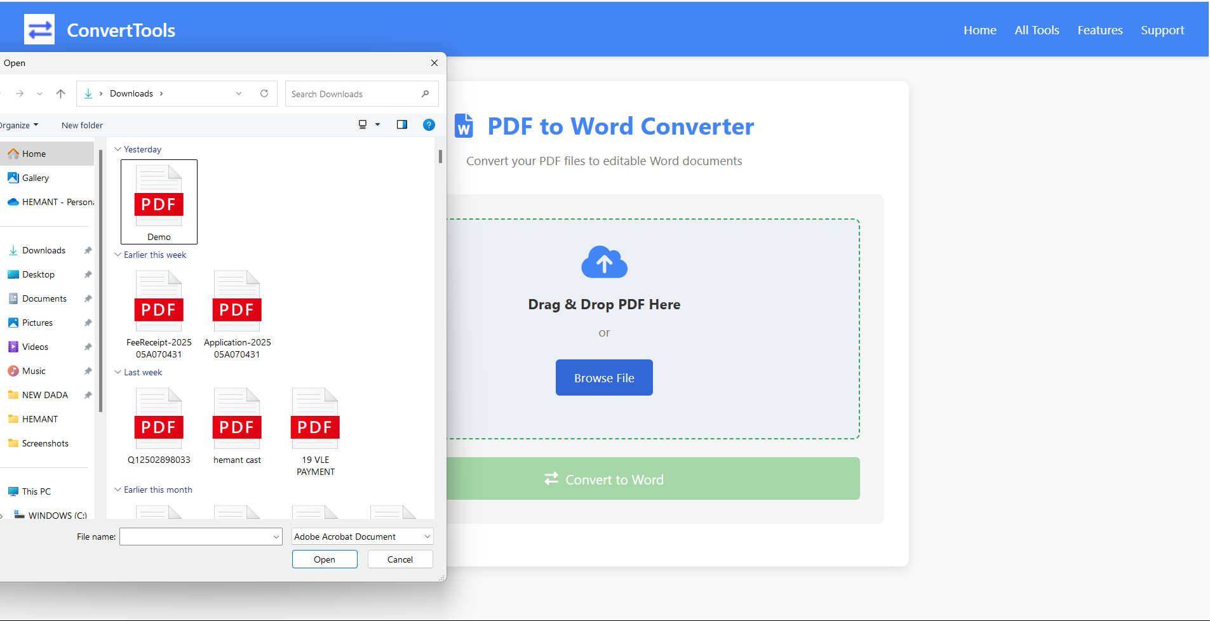Cancel the Open dialog
1210x621 pixels.
coord(400,559)
